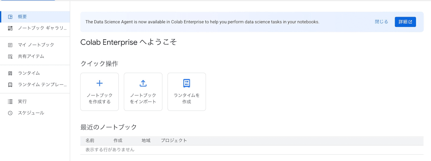
Task: Click the スケジュール clock icon
Action: point(10,113)
